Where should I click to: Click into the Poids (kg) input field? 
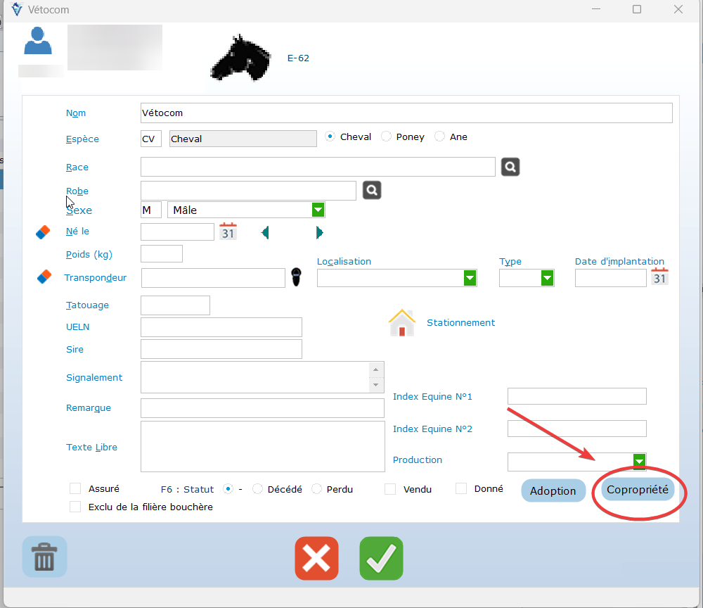(x=162, y=254)
